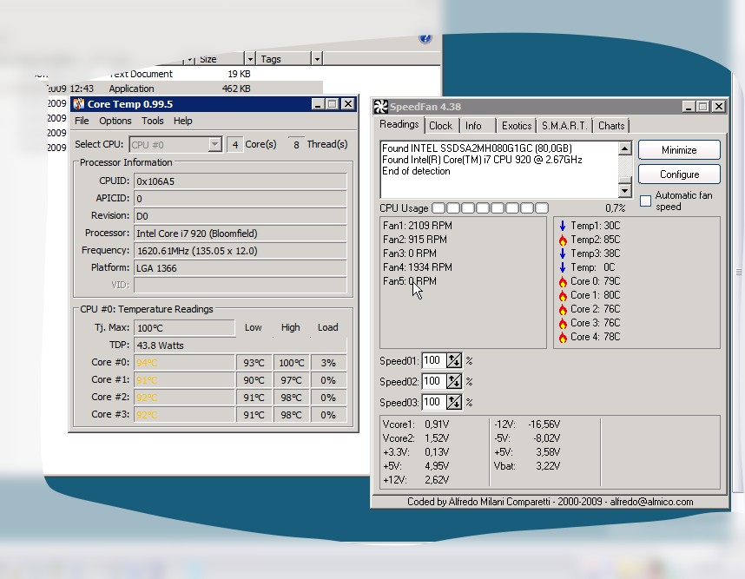Click the blue help icon in background window
This screenshot has height=579, width=745.
[x=425, y=38]
